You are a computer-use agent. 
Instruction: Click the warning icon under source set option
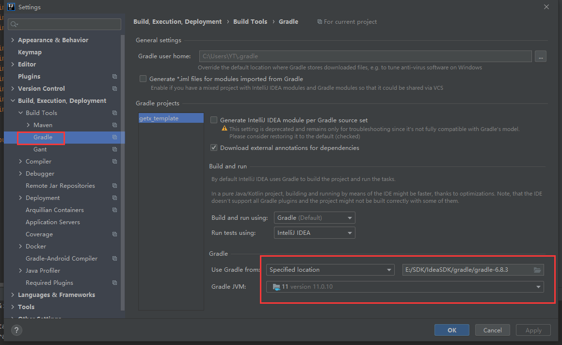[225, 129]
